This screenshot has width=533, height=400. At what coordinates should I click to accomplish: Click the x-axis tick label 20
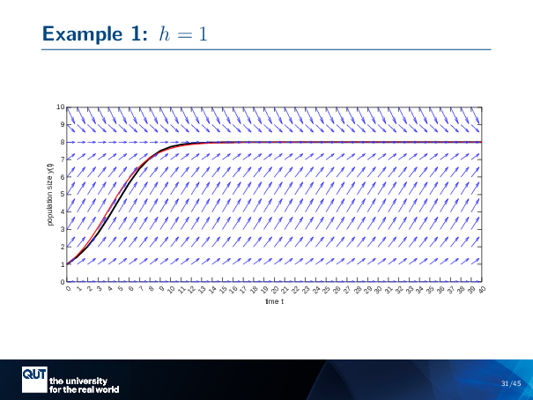point(275,290)
